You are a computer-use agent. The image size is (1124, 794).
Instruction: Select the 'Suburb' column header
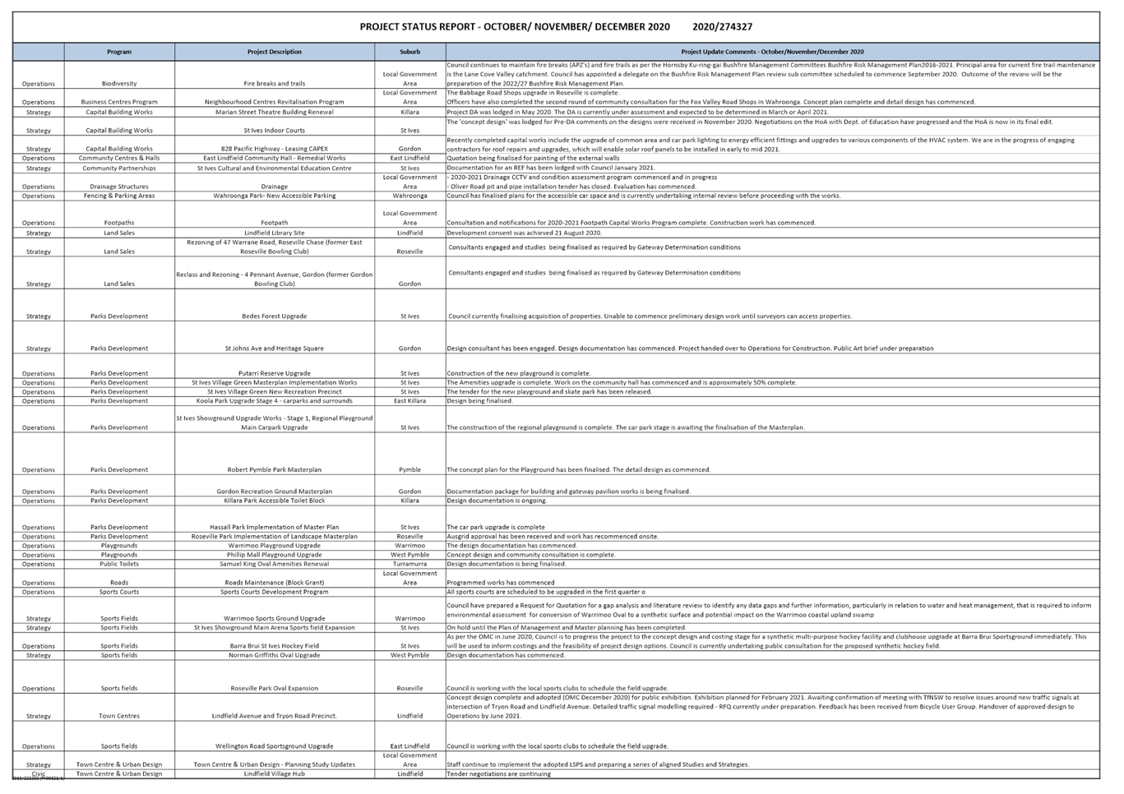409,52
